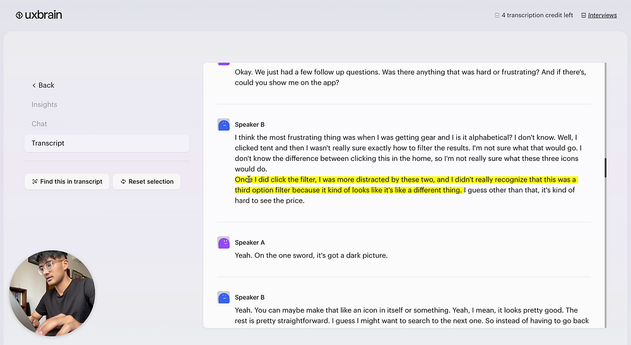This screenshot has height=345, width=631.
Task: Click the Reset selection refresh icon
Action: pos(123,182)
